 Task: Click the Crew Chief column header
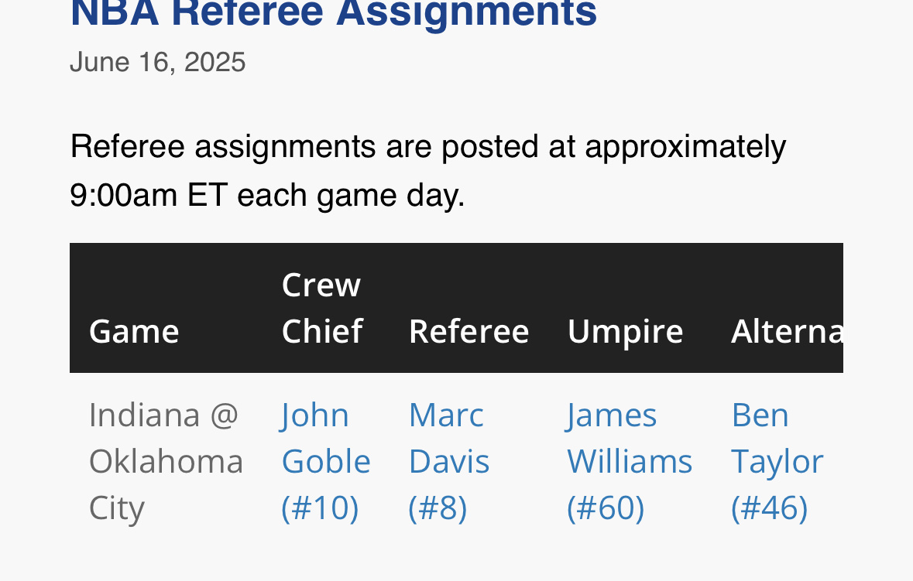click(322, 308)
